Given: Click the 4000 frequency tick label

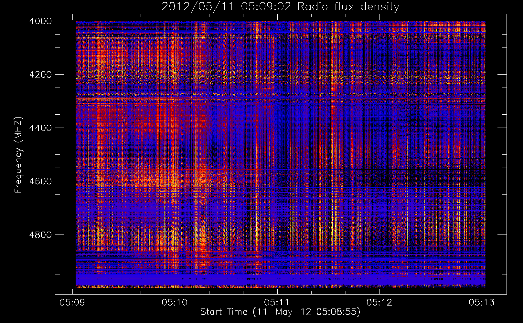Looking at the screenshot, I should (40, 21).
